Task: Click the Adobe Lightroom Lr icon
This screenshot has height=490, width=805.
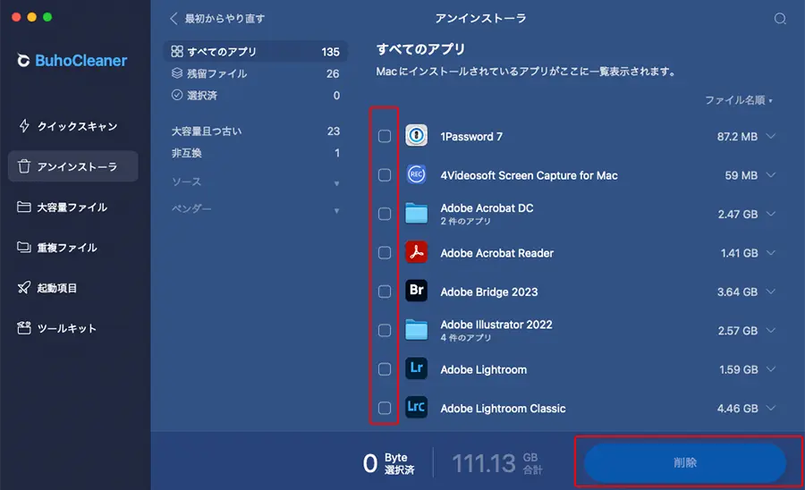Action: pyautogui.click(x=416, y=368)
